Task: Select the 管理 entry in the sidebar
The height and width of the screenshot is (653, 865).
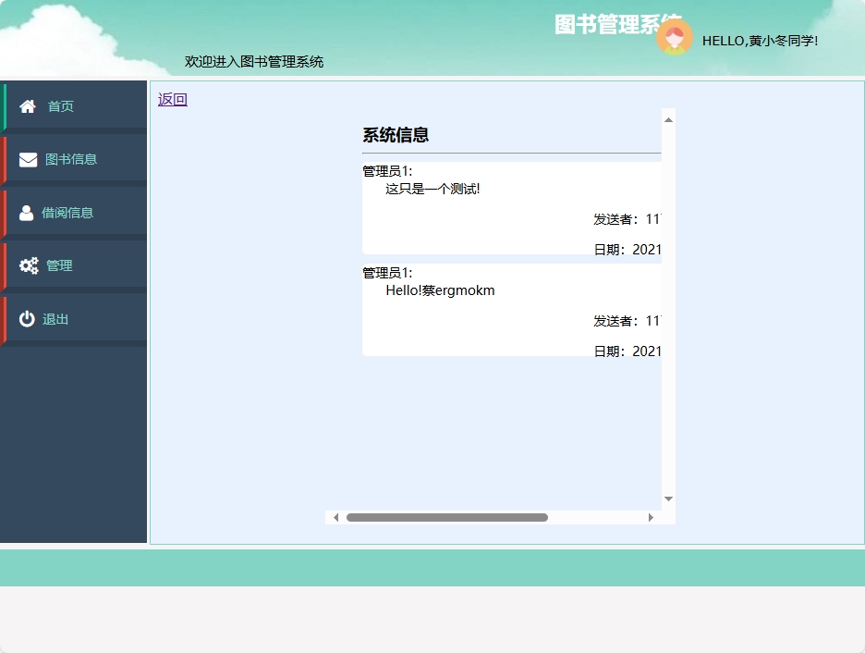Action: pos(57,265)
